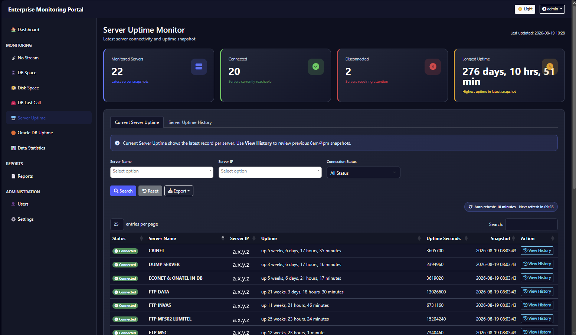Open Server Name select dropdown

tap(162, 173)
